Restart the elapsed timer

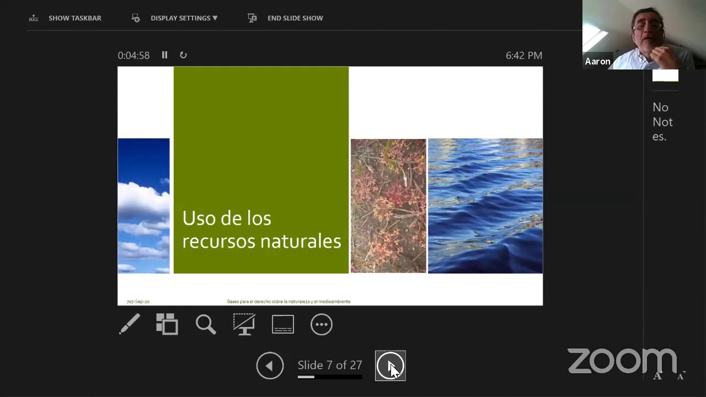[x=183, y=55]
